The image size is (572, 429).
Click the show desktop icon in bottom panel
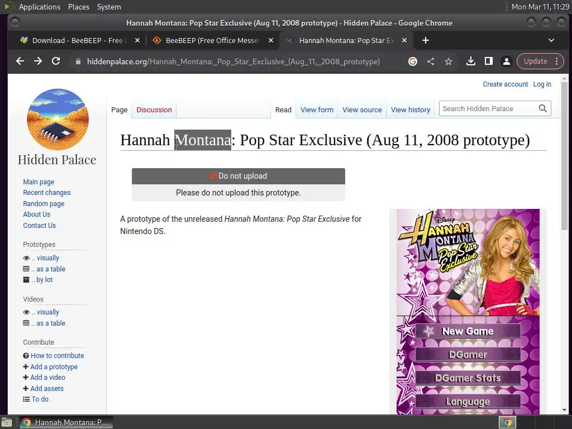7,422
